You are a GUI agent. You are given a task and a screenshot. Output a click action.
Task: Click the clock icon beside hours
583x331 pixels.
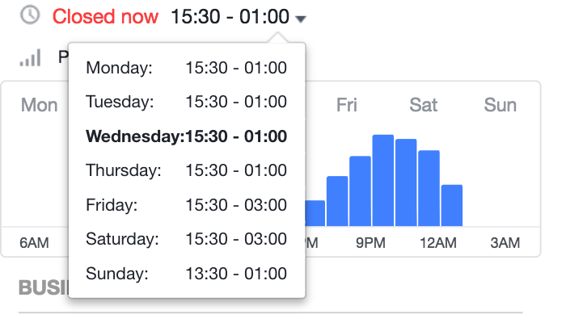pyautogui.click(x=30, y=15)
